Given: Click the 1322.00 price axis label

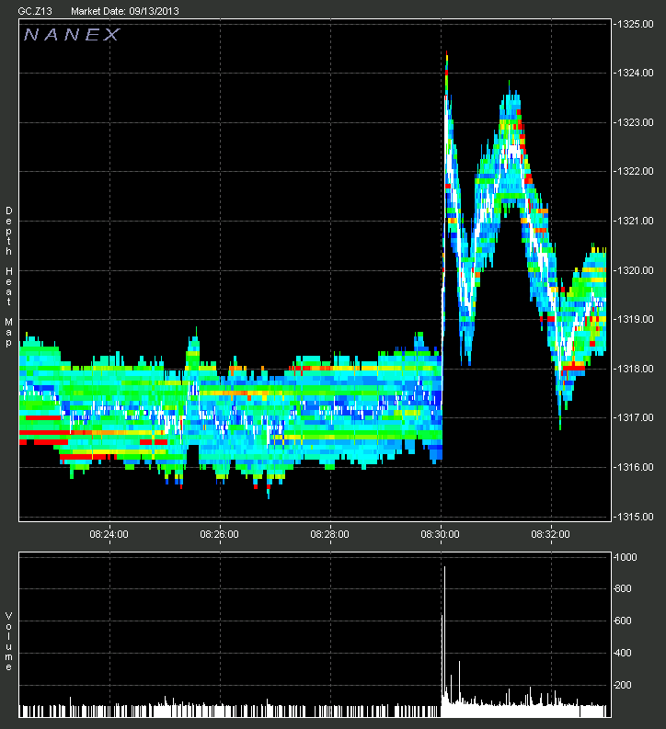Looking at the screenshot, I should (636, 172).
